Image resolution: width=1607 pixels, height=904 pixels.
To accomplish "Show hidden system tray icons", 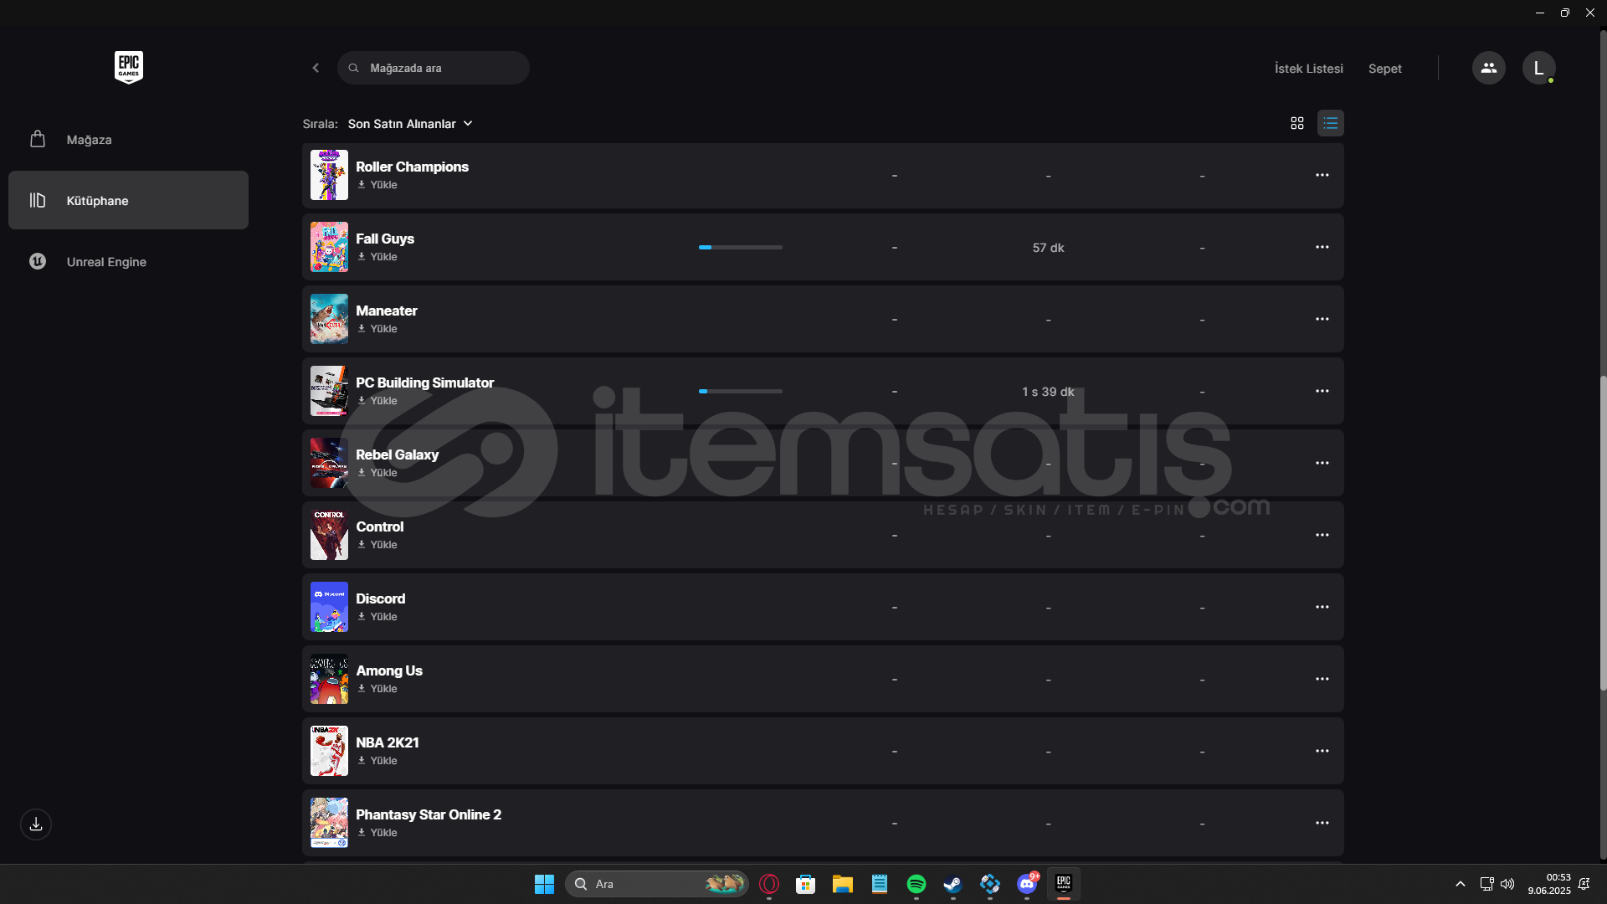I will [1460, 884].
